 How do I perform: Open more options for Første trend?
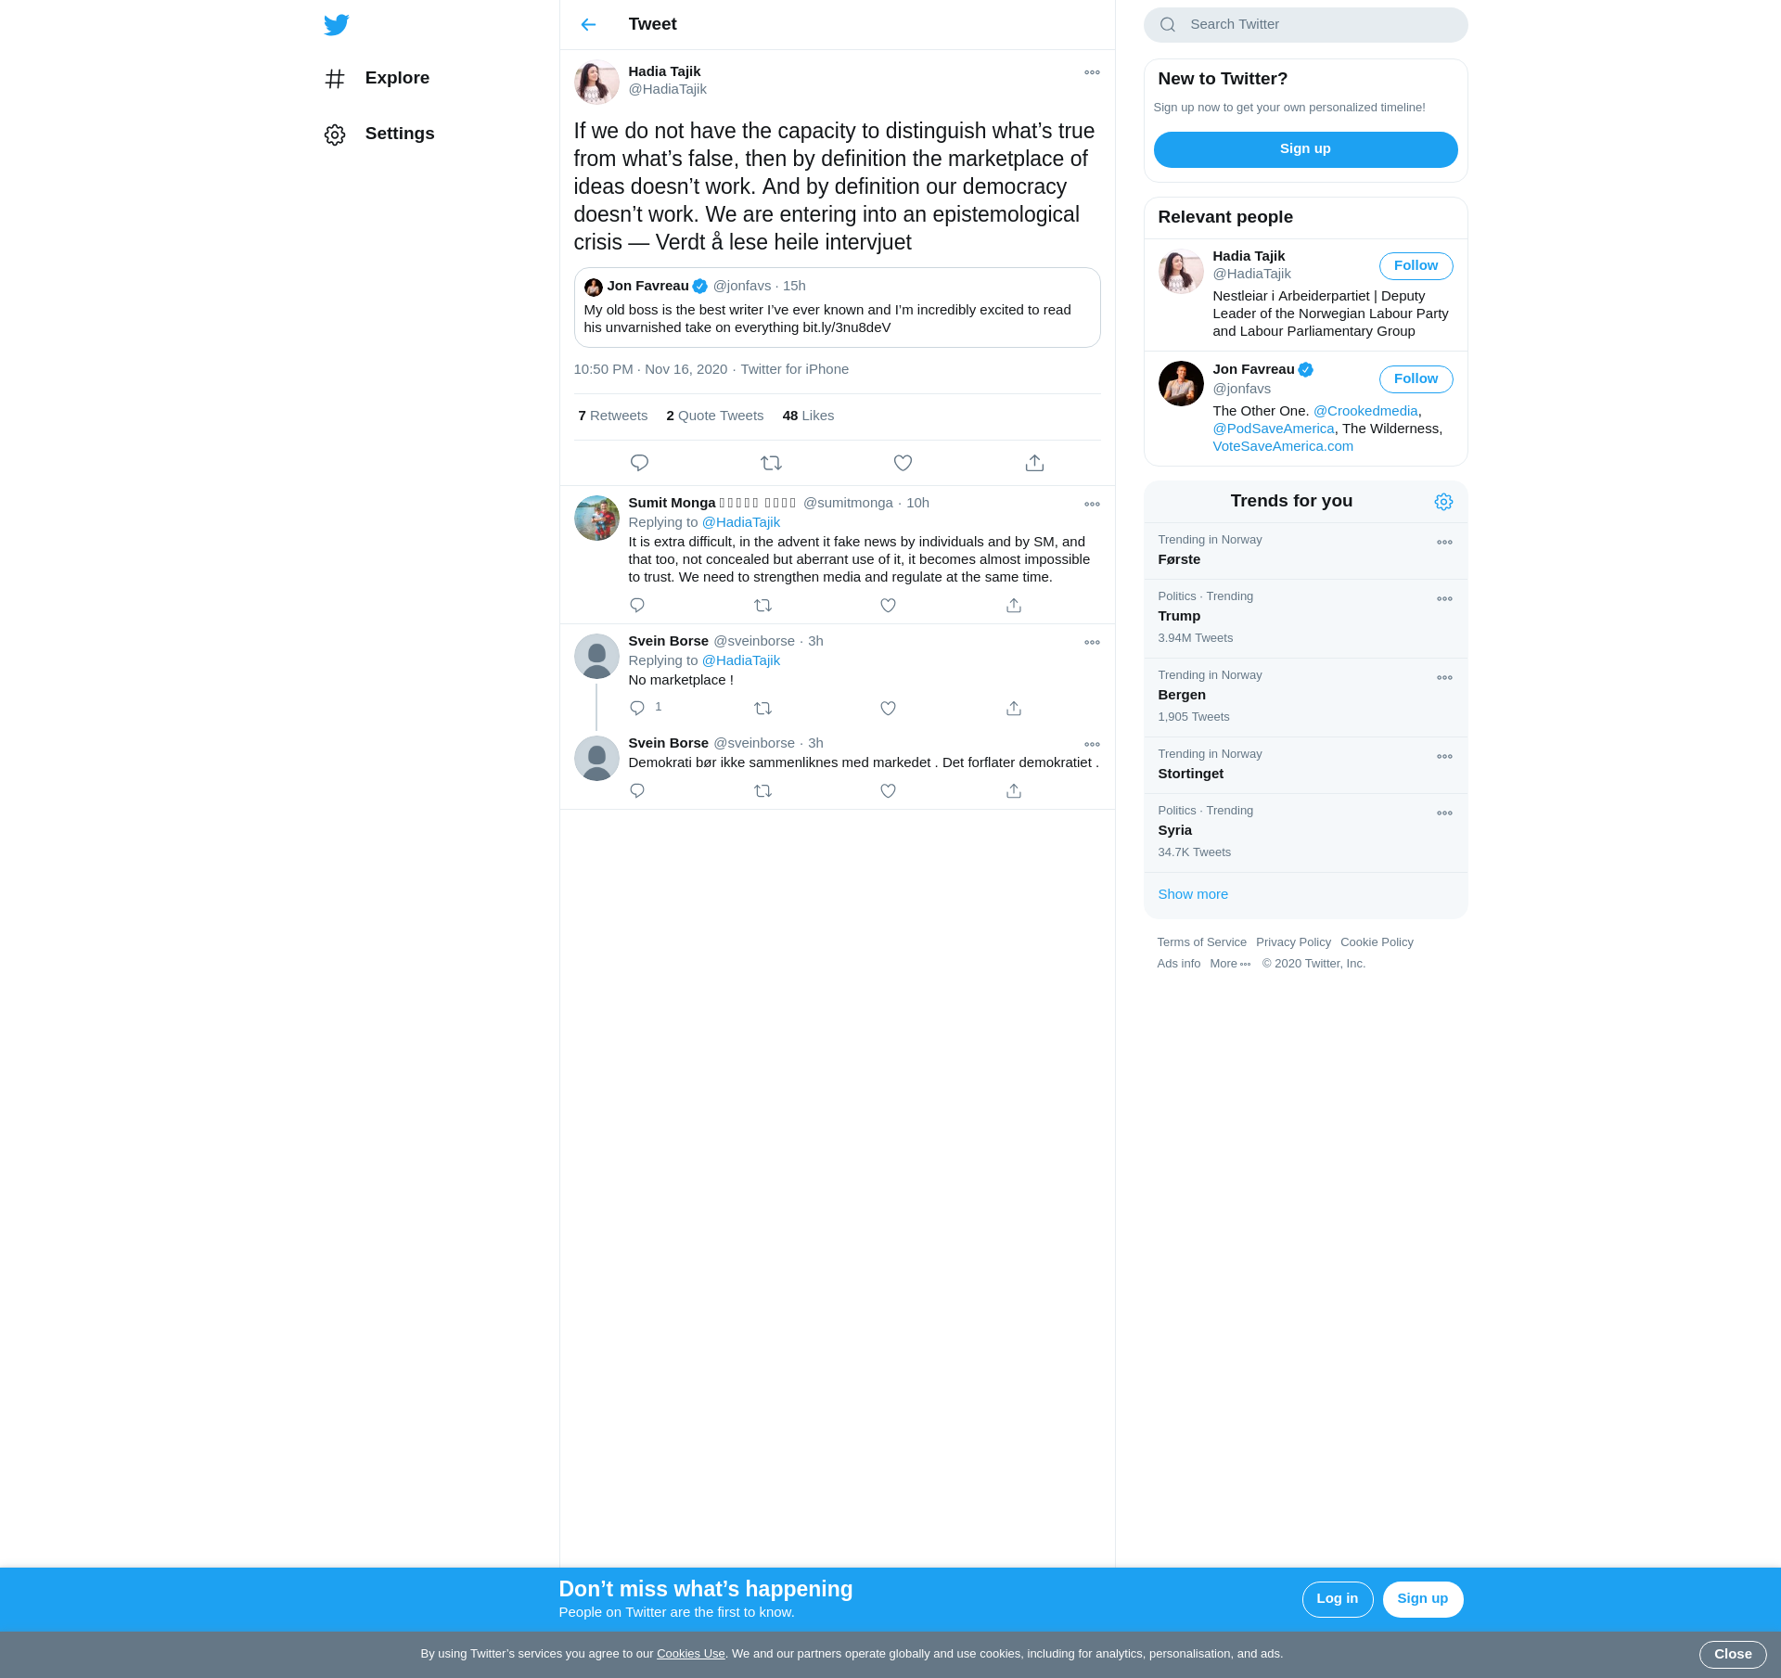(x=1444, y=543)
